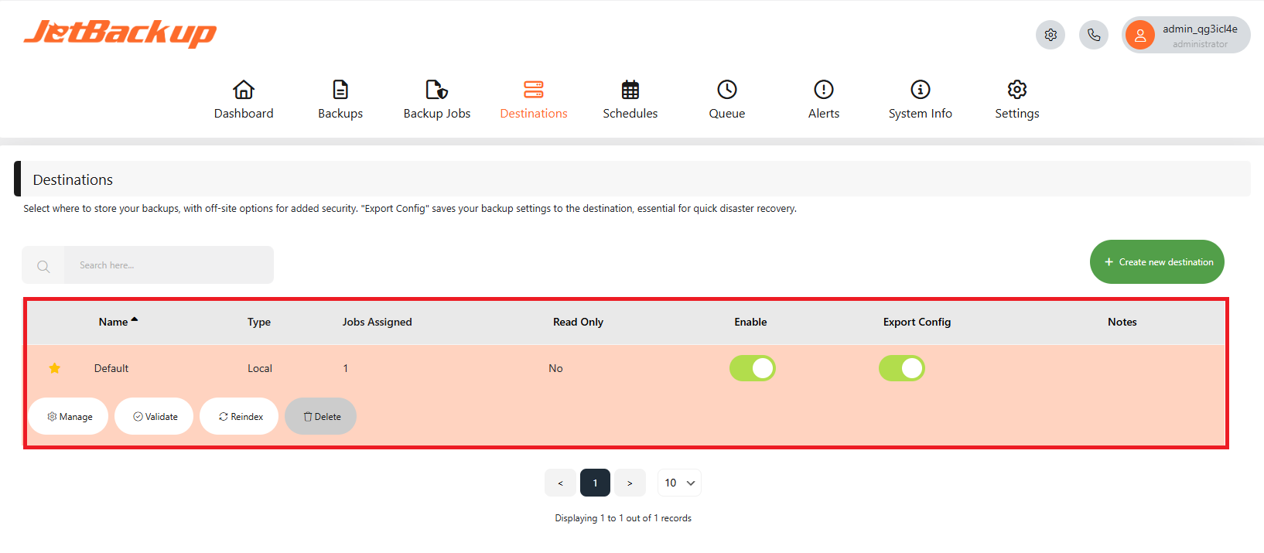Sort table by Name column
Image resolution: width=1264 pixels, height=553 pixels.
coord(114,322)
